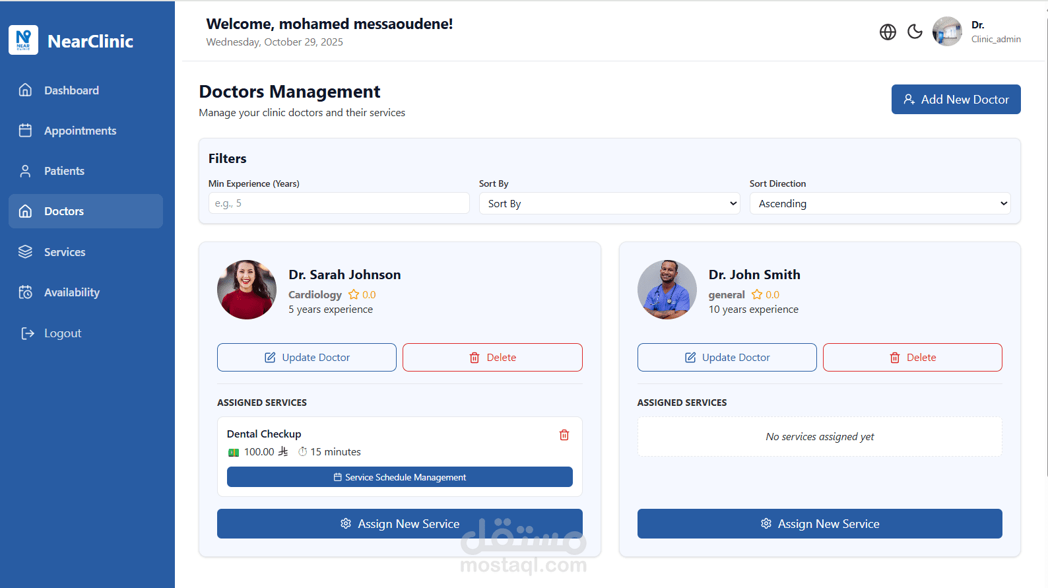Open the Services menu item
The image size is (1048, 588).
point(86,252)
